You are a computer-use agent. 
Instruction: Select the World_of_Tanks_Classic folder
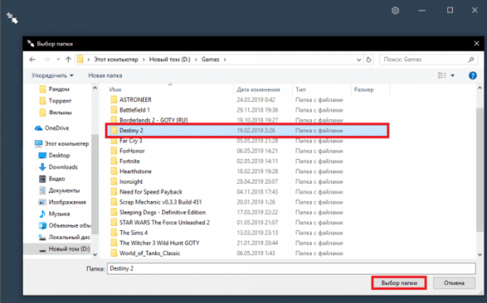pos(145,254)
